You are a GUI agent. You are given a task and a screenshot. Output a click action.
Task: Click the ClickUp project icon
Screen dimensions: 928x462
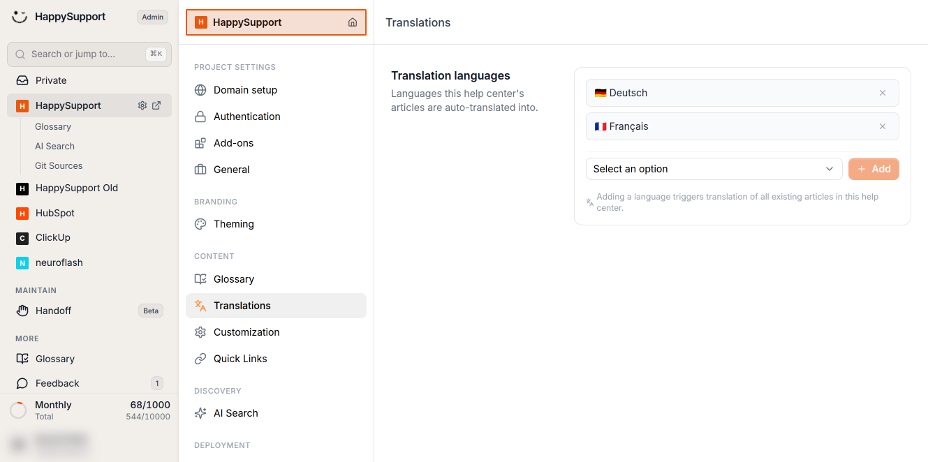[x=22, y=238]
